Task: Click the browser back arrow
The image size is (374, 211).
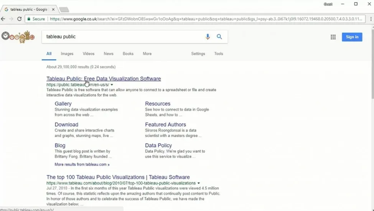Action: (3, 19)
